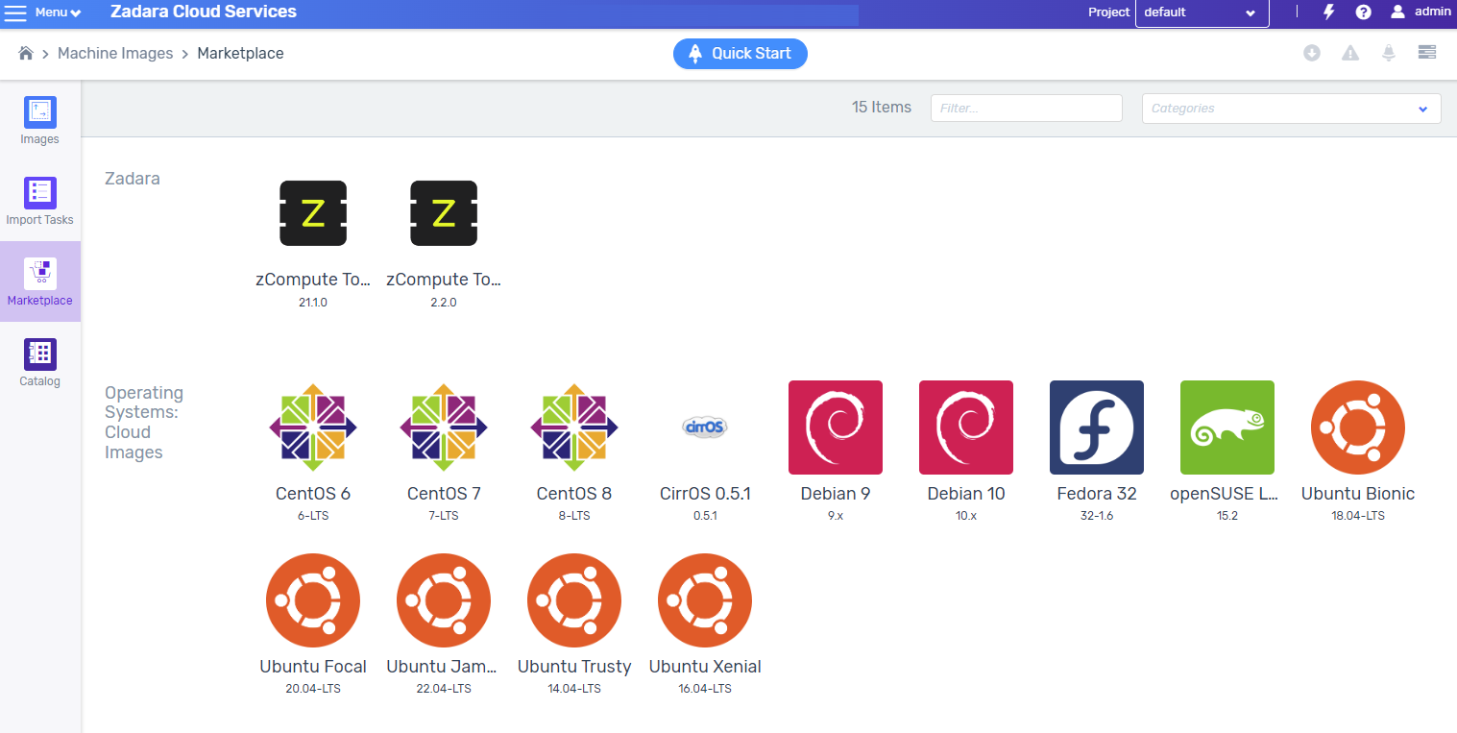Click the Marketplace breadcrumb text
Screen dimensions: 1457x733
coord(240,53)
